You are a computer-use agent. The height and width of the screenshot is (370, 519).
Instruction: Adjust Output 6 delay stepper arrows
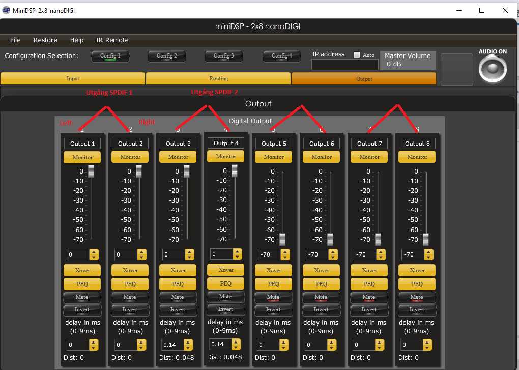click(x=332, y=345)
